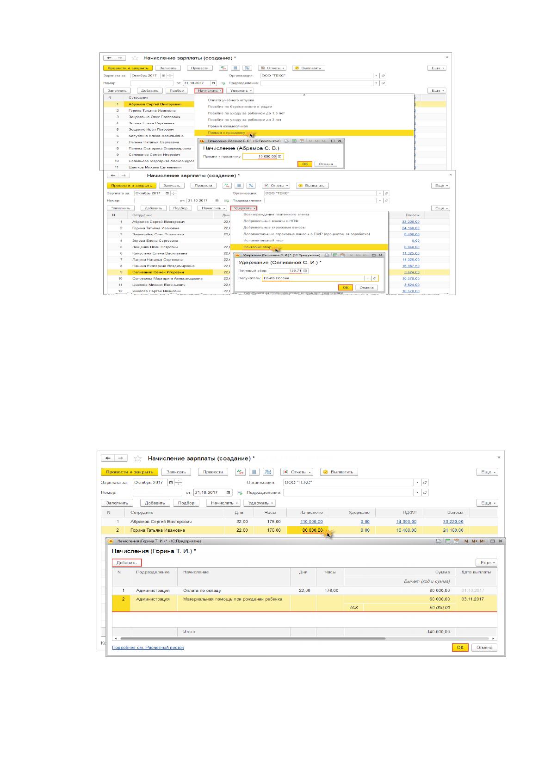Screen dimensions: 551x780
Task: Open calendar icon in Удержание (Селиванов С. И.) title bar
Action: (x=342, y=255)
